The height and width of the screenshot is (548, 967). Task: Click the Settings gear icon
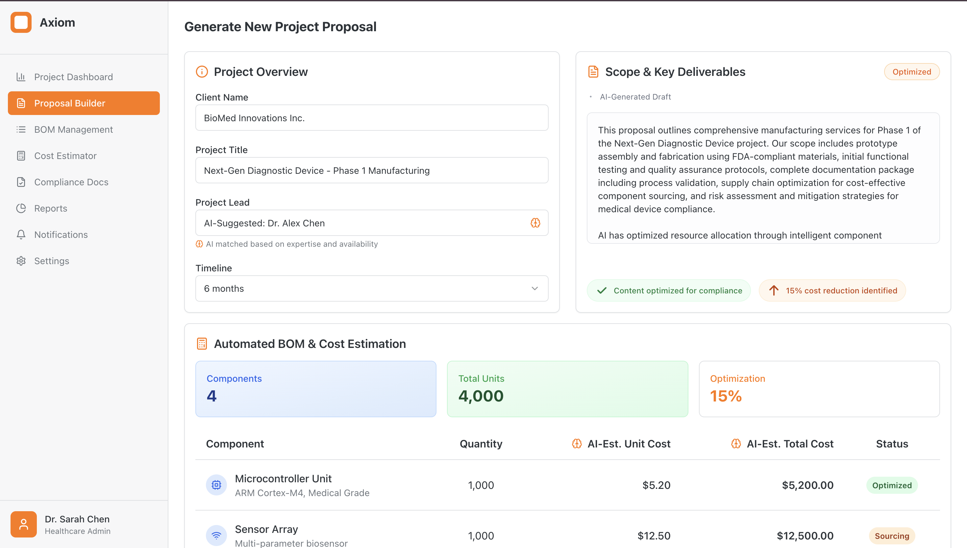coord(21,261)
